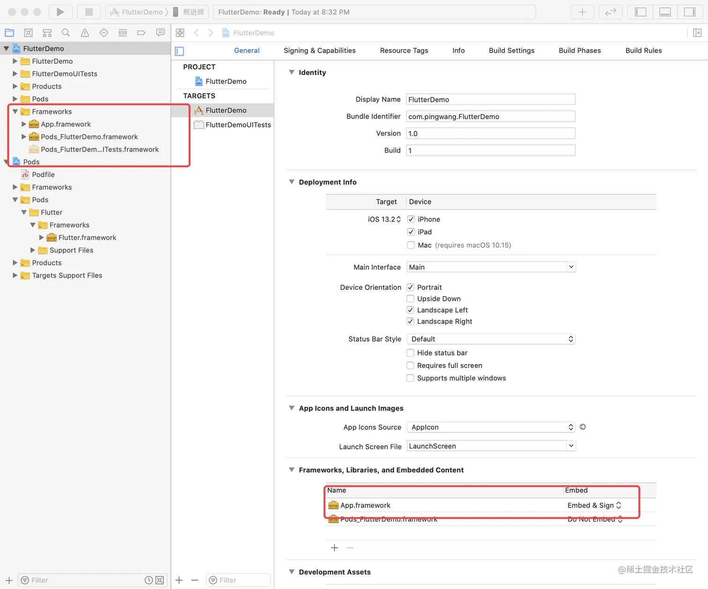Open the Signing & Capabilities tab
Image resolution: width=708 pixels, height=589 pixels.
pos(320,51)
